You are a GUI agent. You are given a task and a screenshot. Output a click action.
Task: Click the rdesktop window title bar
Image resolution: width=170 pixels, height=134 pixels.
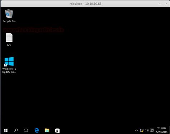pyautogui.click(x=85, y=4)
